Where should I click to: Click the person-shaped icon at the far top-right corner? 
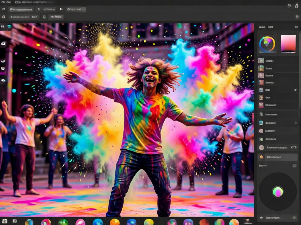pos(297,6)
